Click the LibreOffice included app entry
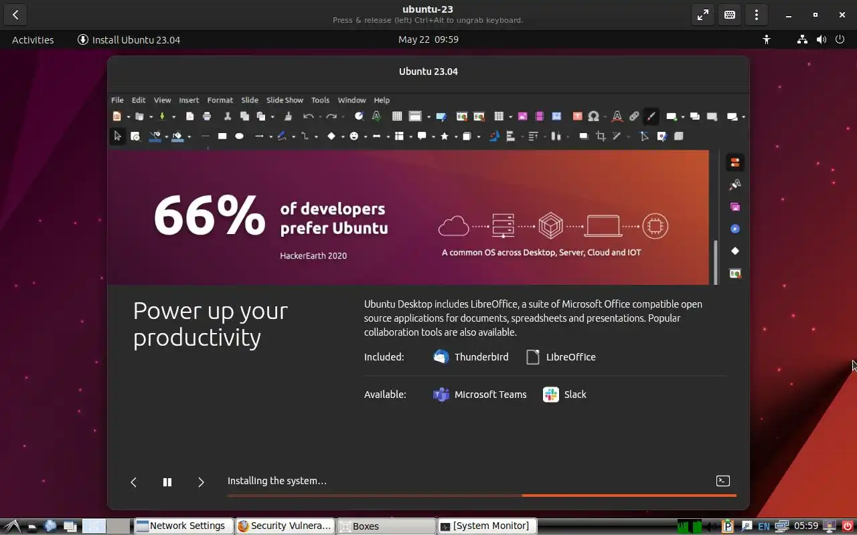 560,356
